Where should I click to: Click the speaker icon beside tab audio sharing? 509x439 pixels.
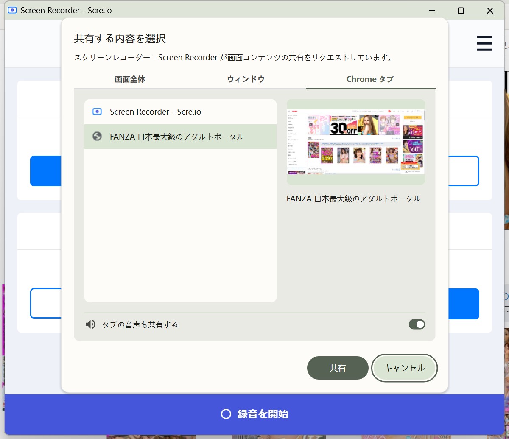[90, 324]
